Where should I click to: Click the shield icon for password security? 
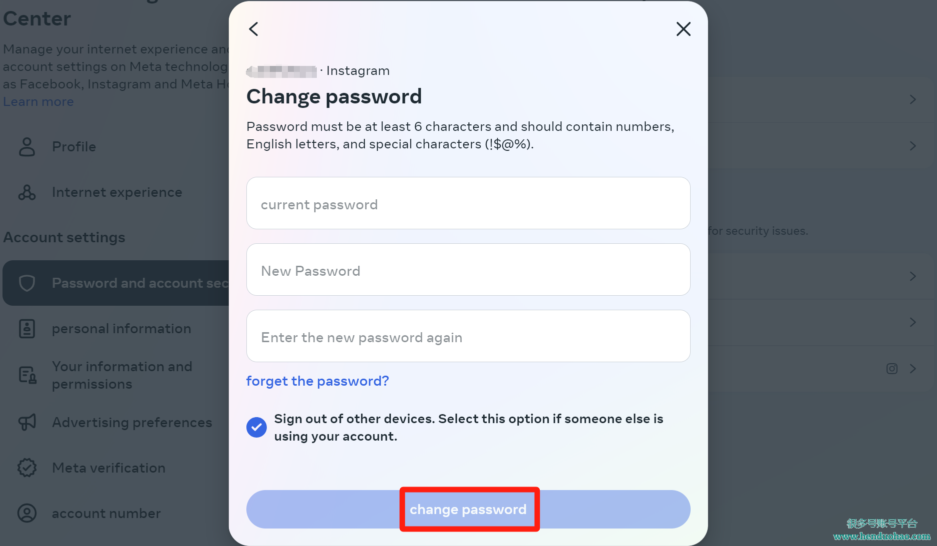tap(27, 283)
